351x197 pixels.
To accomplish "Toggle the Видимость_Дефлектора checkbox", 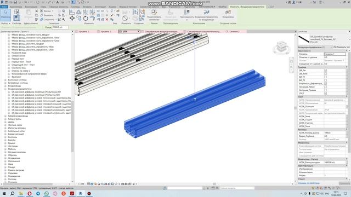I will tap(325, 84).
